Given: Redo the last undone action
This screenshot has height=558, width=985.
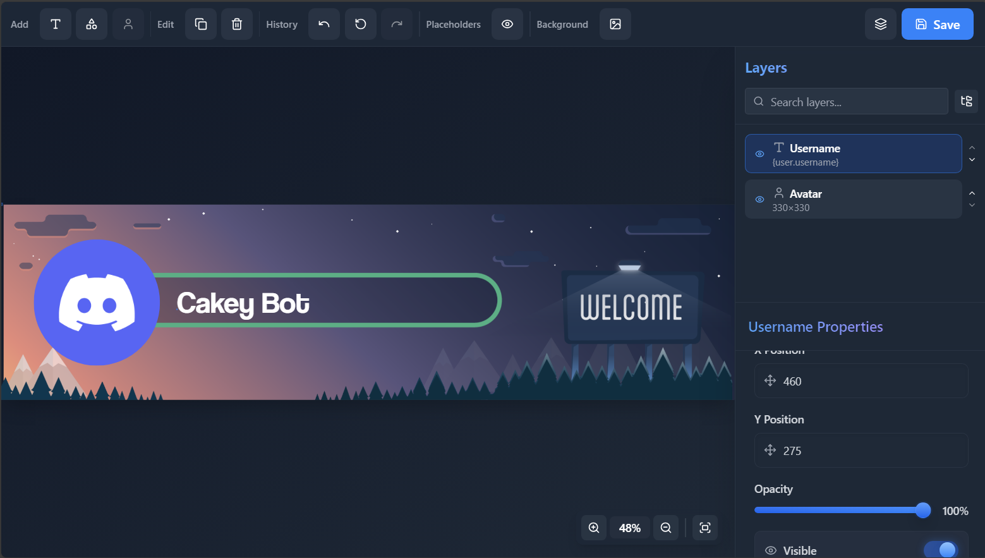Looking at the screenshot, I should click(x=397, y=24).
